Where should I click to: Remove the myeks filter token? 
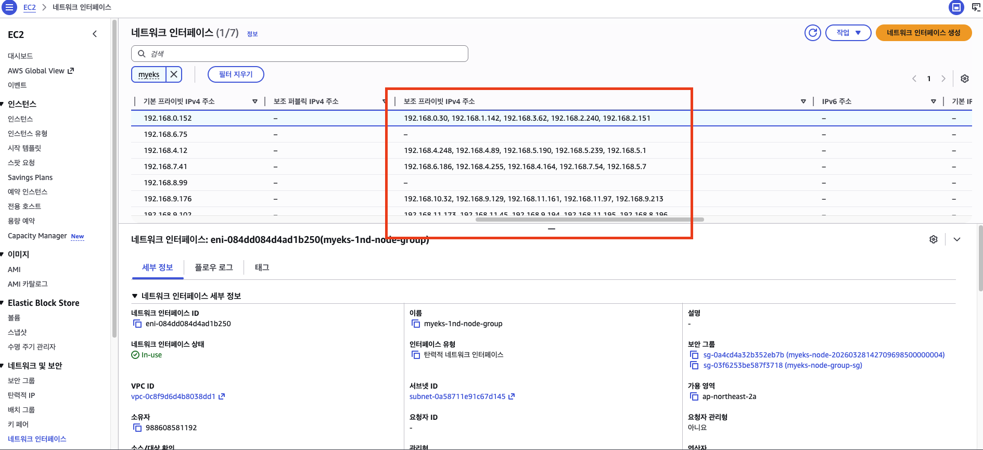click(x=174, y=74)
